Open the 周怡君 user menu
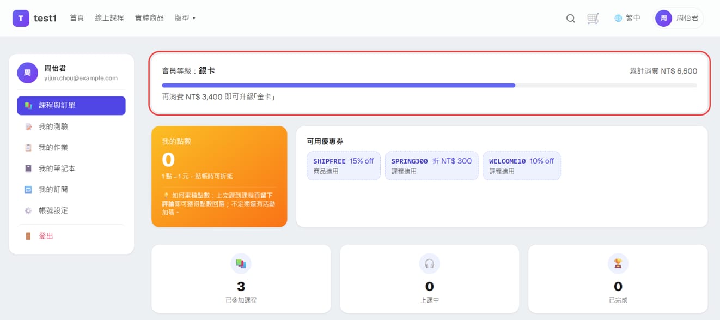Image resolution: width=720 pixels, height=320 pixels. tap(679, 18)
